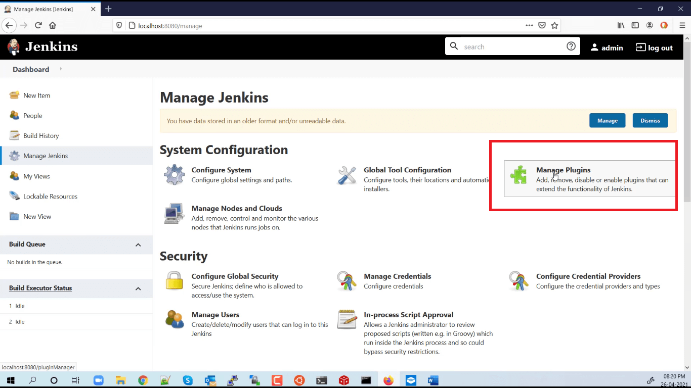691x388 pixels.
Task: Dismiss the older data format warning
Action: [650, 120]
